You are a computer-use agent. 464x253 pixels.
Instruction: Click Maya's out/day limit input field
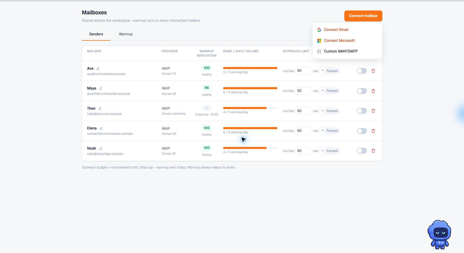[303, 91]
